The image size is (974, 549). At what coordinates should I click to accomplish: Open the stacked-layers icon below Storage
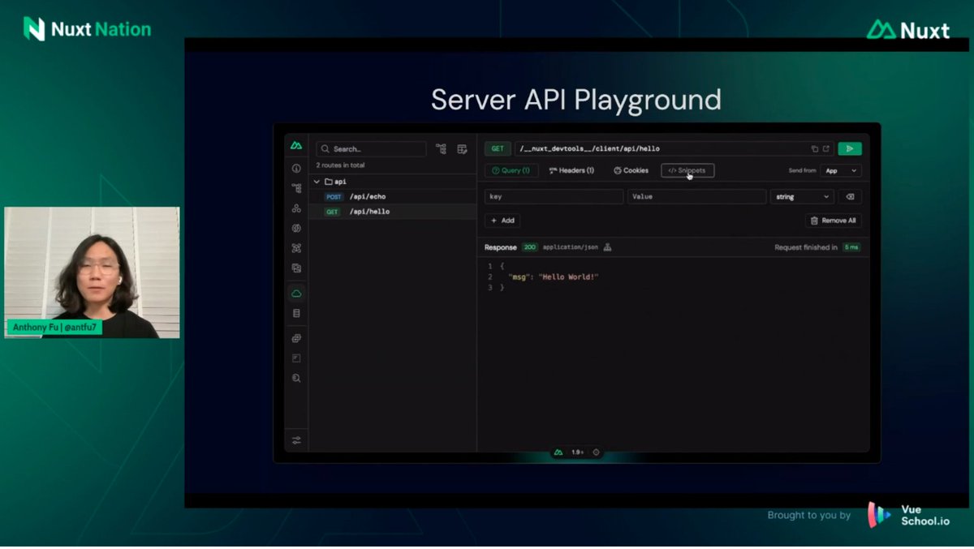click(296, 338)
